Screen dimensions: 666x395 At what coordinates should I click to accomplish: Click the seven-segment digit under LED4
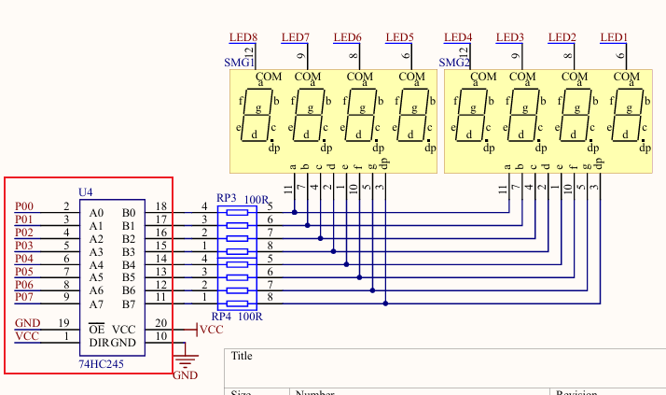point(471,115)
